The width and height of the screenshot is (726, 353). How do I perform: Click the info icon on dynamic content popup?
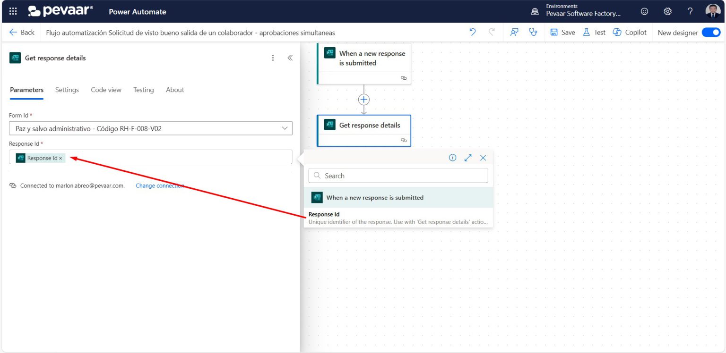tap(452, 158)
